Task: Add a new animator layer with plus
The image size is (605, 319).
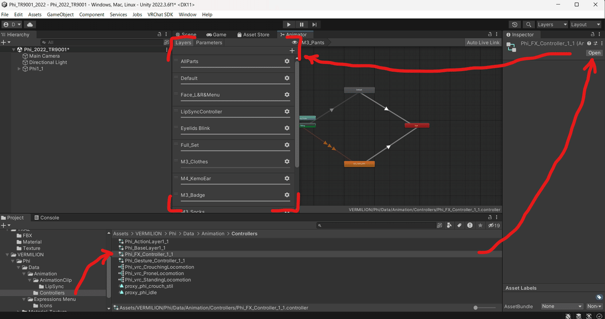Action: click(292, 51)
